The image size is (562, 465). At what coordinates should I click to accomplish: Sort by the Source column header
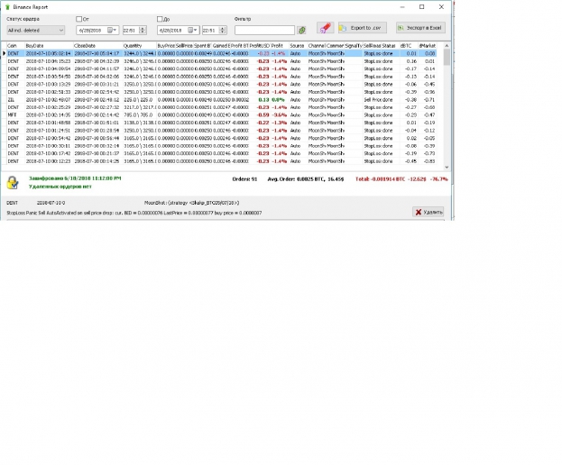pos(298,46)
